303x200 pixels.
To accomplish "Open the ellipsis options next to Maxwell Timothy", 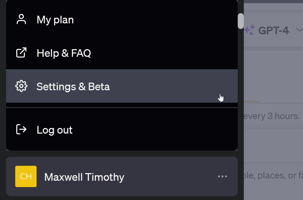I will [x=222, y=176].
